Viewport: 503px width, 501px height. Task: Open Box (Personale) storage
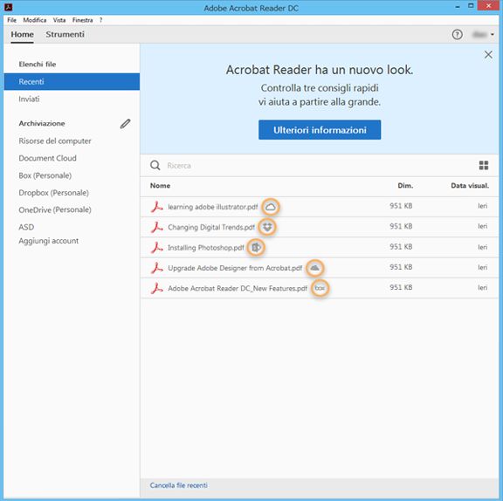click(x=45, y=175)
